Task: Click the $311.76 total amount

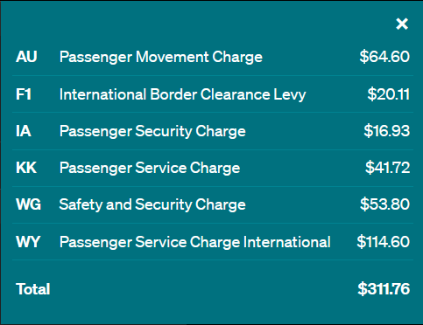Action: coord(384,289)
